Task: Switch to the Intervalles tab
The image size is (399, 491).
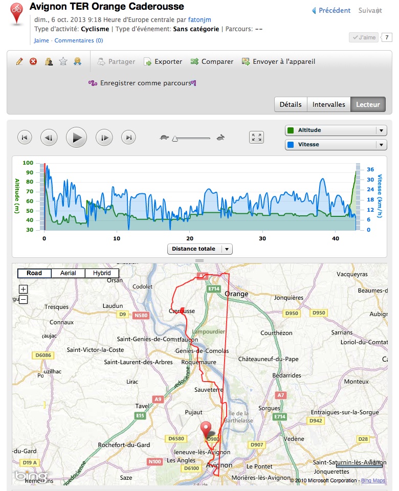Action: tap(328, 104)
